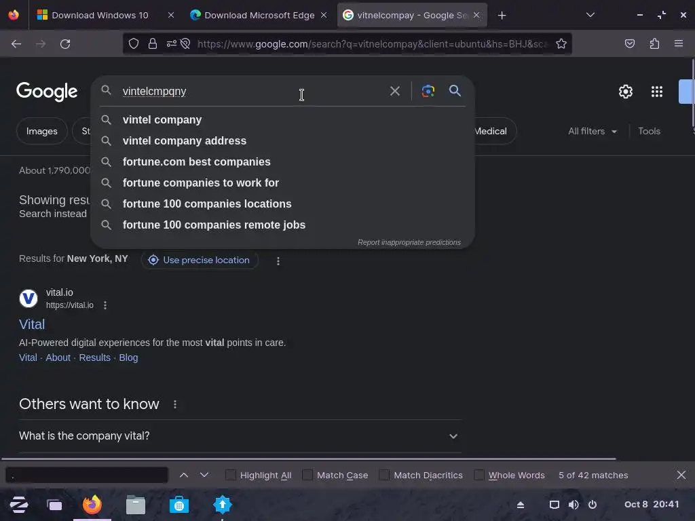695x521 pixels.
Task: Enable Highlight All checkbox
Action: click(x=231, y=475)
